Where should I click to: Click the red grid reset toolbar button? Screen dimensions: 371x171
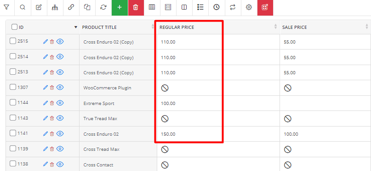pyautogui.click(x=265, y=7)
